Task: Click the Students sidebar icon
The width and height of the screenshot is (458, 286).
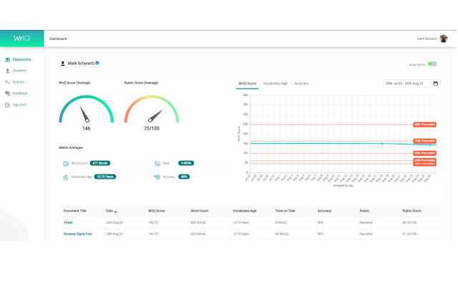Action: pos(7,71)
